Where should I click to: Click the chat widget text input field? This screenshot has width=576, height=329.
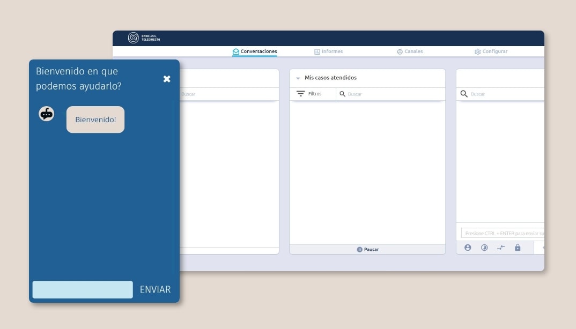coord(83,289)
